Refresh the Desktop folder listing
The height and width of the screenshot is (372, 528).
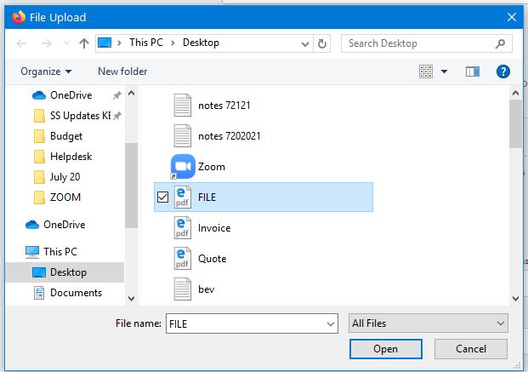click(x=322, y=43)
